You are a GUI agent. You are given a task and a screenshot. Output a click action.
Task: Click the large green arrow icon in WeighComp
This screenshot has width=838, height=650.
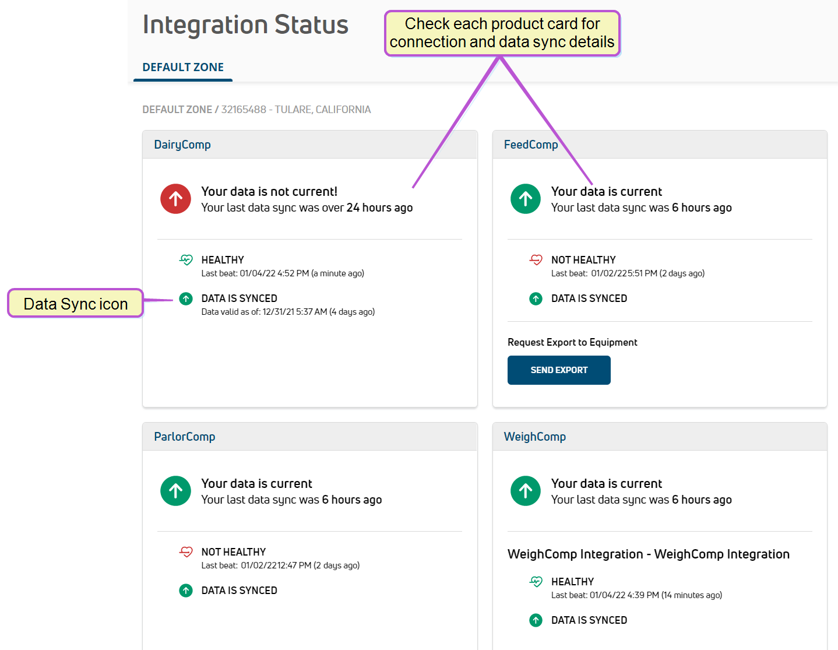coord(526,491)
